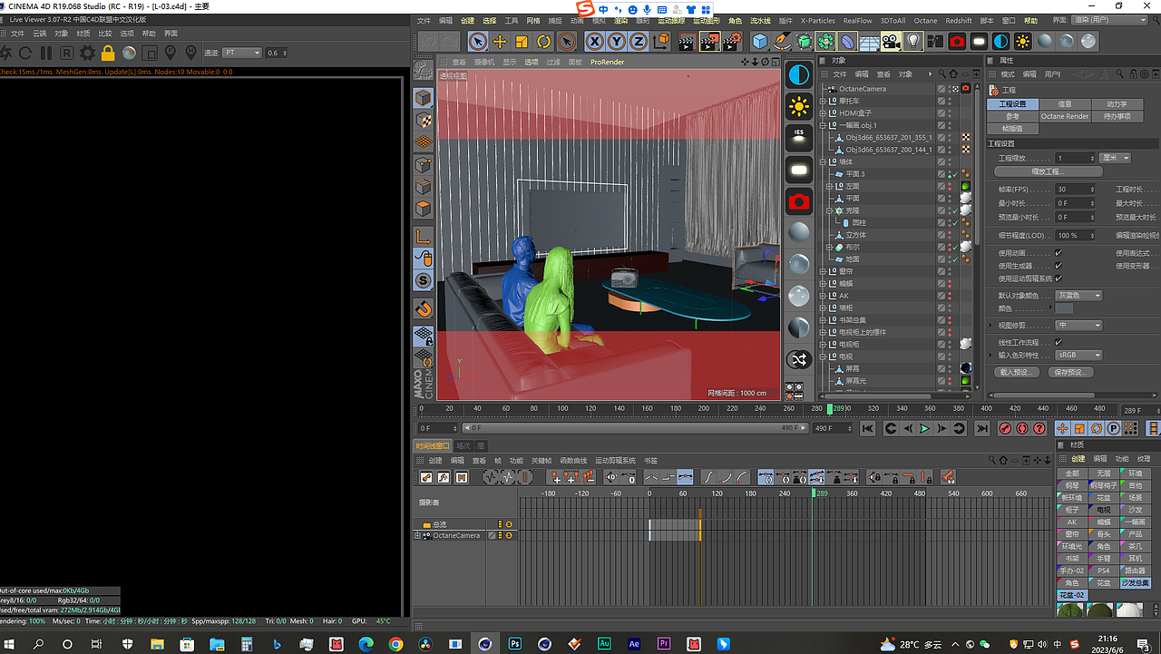
Task: Add a camera object from toolbar
Action: point(891,41)
